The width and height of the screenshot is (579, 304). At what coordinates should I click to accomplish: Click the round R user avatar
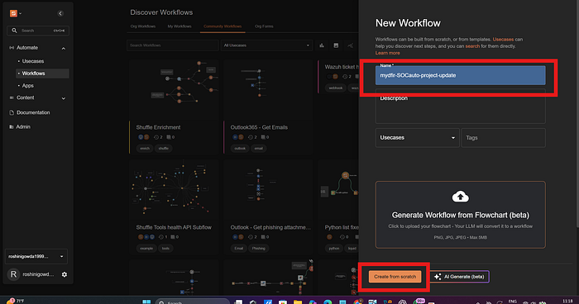(14, 274)
